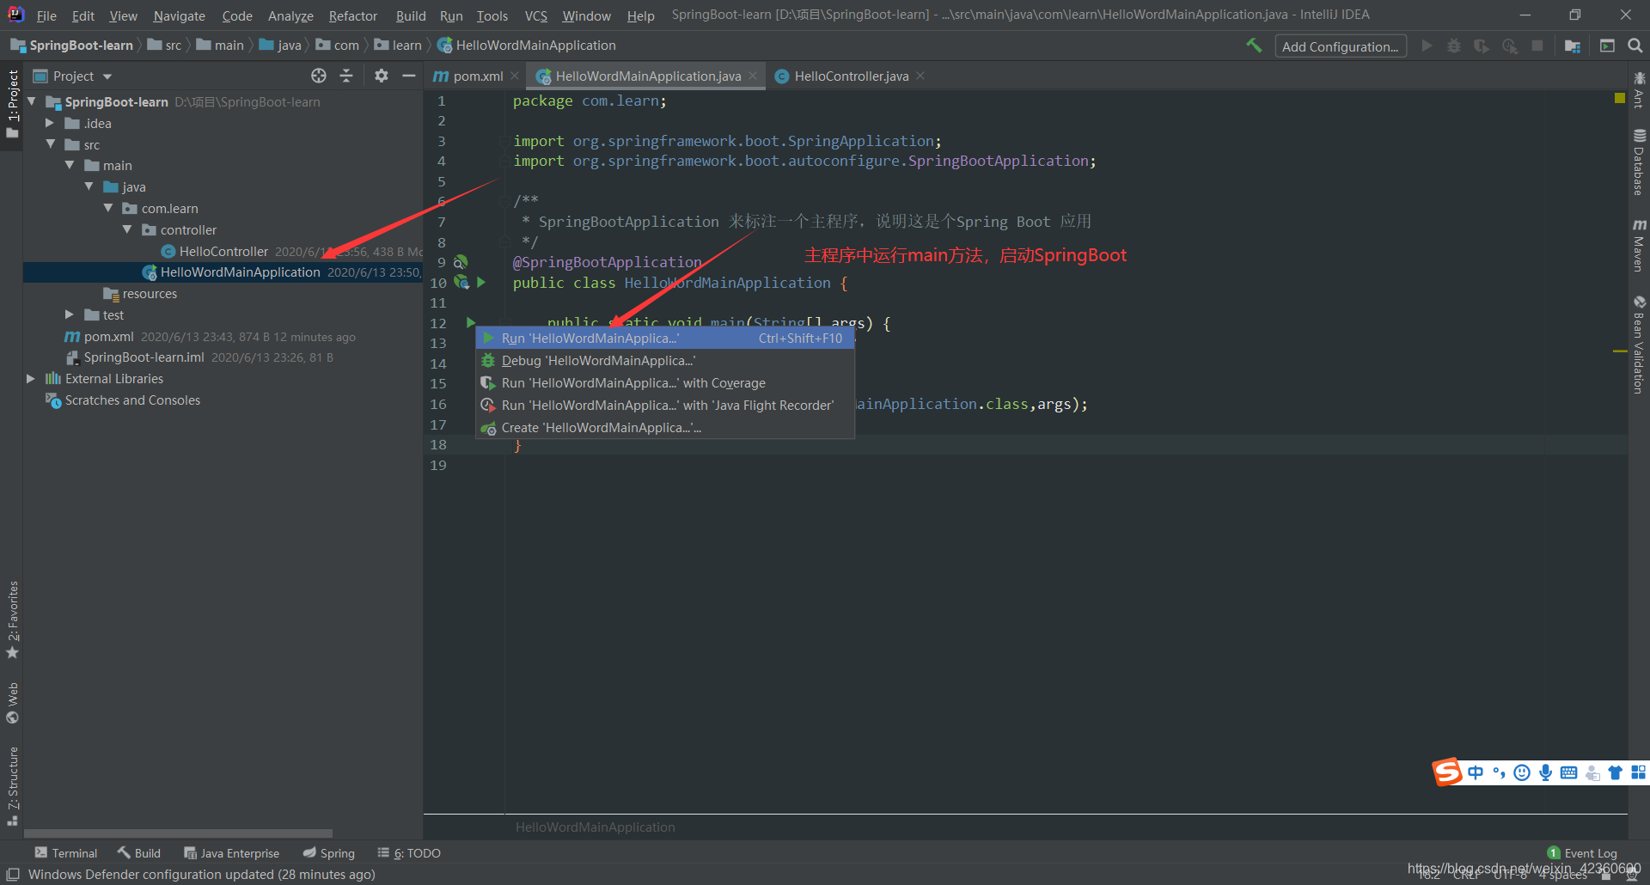Click the Run arrow in the top toolbar
The image size is (1650, 885).
1427,46
